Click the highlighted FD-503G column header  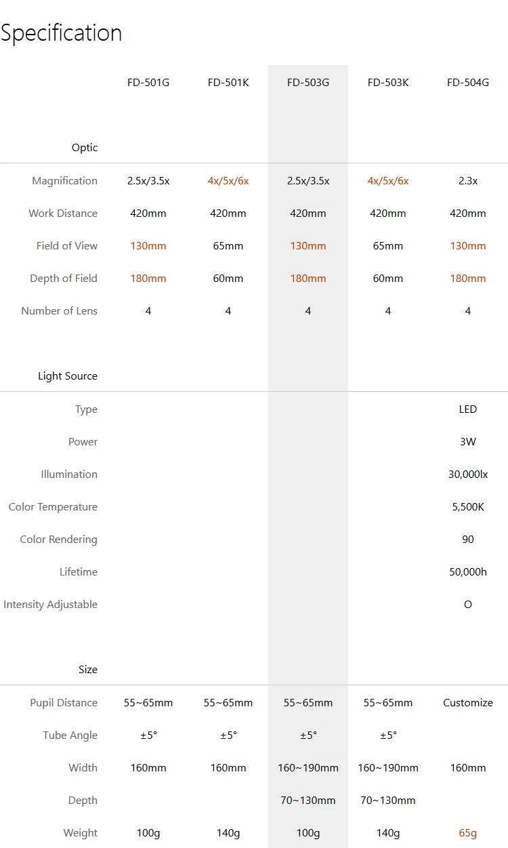point(308,83)
